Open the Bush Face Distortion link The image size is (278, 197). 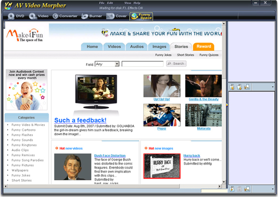110,156
